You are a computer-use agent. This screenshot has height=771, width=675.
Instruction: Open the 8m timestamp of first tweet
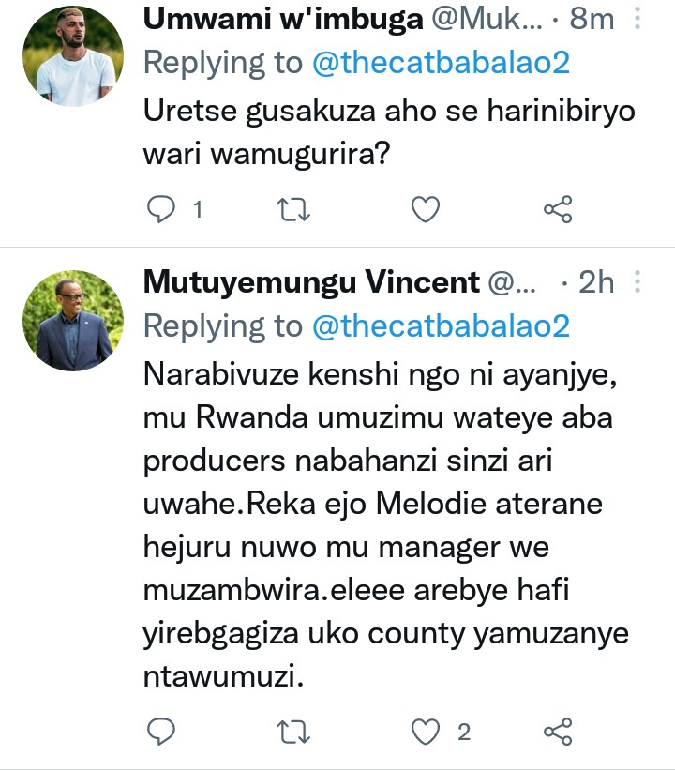click(x=592, y=18)
